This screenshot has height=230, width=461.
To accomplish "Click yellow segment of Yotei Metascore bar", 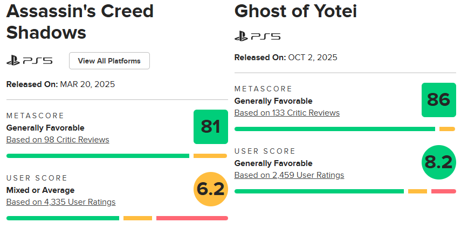I will [447, 129].
